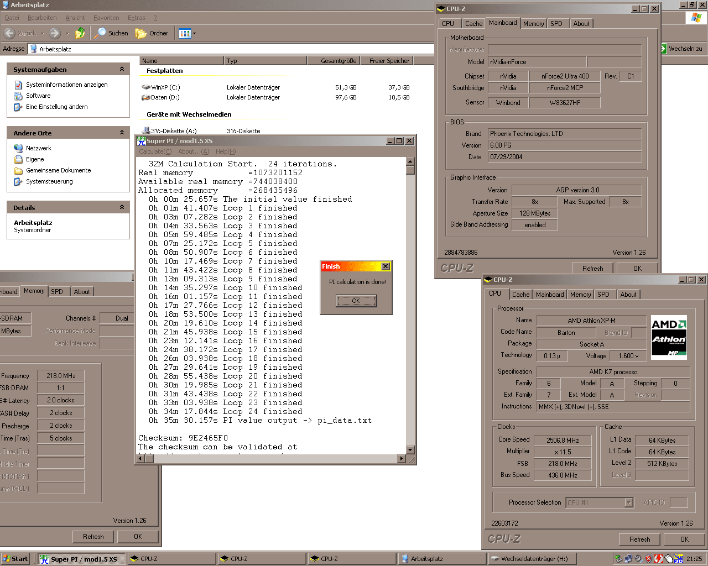Click the AMD Athlon MP logo
The width and height of the screenshot is (708, 566).
[x=669, y=338]
